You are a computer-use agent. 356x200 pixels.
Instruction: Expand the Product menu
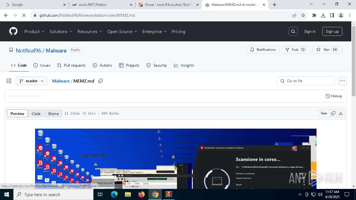(x=34, y=31)
